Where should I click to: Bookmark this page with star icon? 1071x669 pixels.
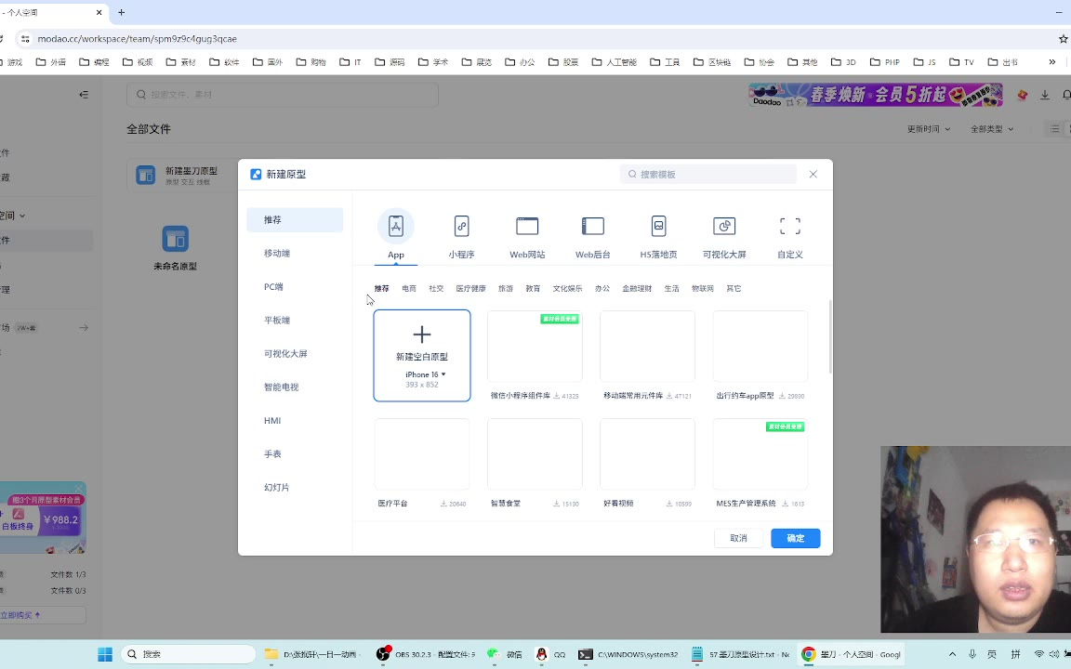point(1063,39)
